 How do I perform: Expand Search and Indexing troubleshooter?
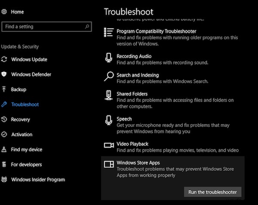[138, 75]
